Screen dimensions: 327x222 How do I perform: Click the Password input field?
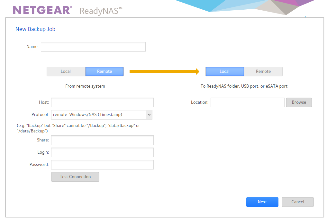click(102, 165)
